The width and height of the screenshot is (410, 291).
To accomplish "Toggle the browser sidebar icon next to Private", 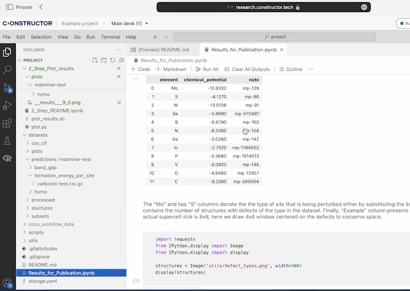I will pyautogui.click(x=10, y=7).
